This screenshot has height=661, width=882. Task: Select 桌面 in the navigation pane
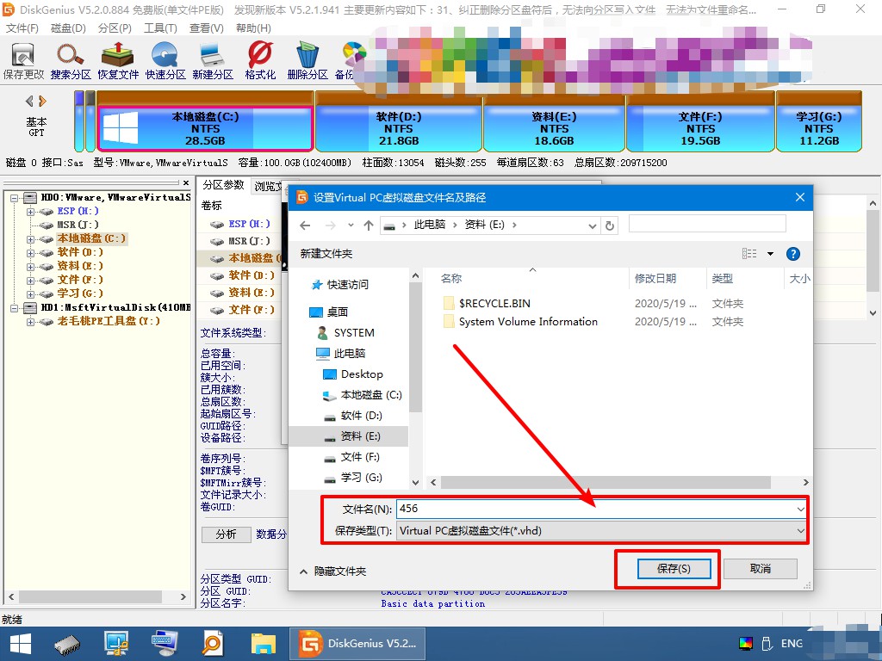click(x=329, y=312)
